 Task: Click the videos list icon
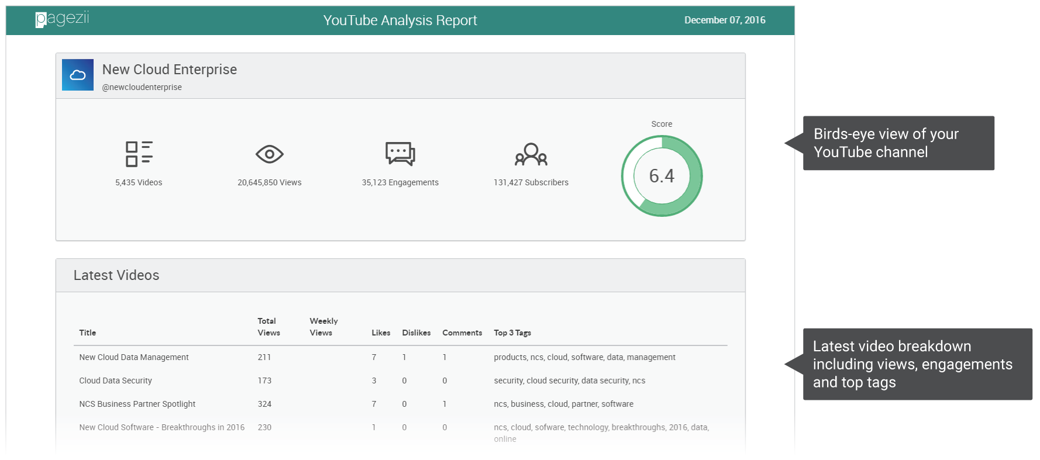point(139,154)
